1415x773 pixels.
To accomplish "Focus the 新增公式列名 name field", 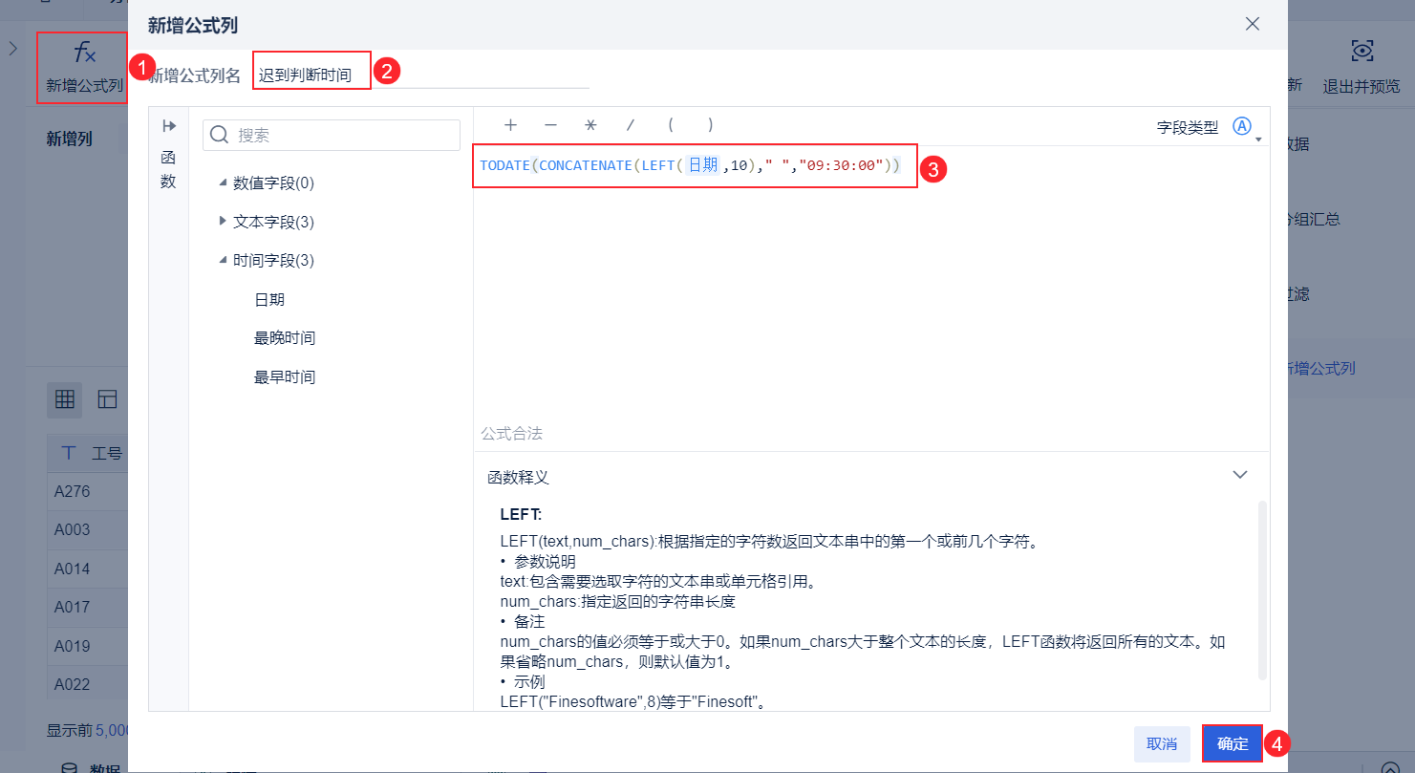I will pyautogui.click(x=421, y=75).
